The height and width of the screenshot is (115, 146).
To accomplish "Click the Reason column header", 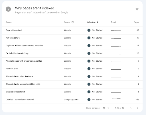I will point(9,22).
